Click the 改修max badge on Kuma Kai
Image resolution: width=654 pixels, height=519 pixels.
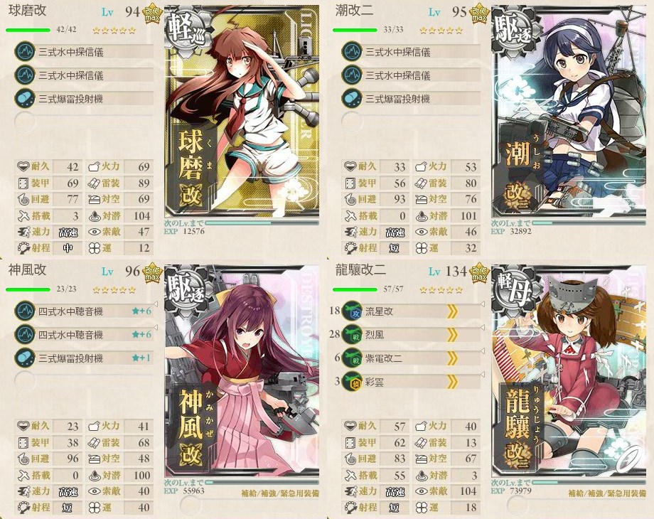[x=152, y=14]
